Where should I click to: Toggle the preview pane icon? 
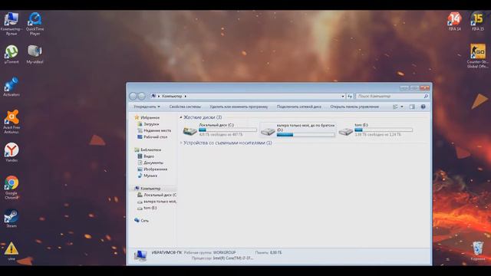(412, 107)
